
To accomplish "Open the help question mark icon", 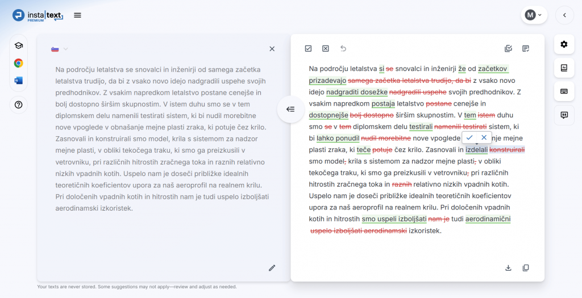I will pos(19,104).
